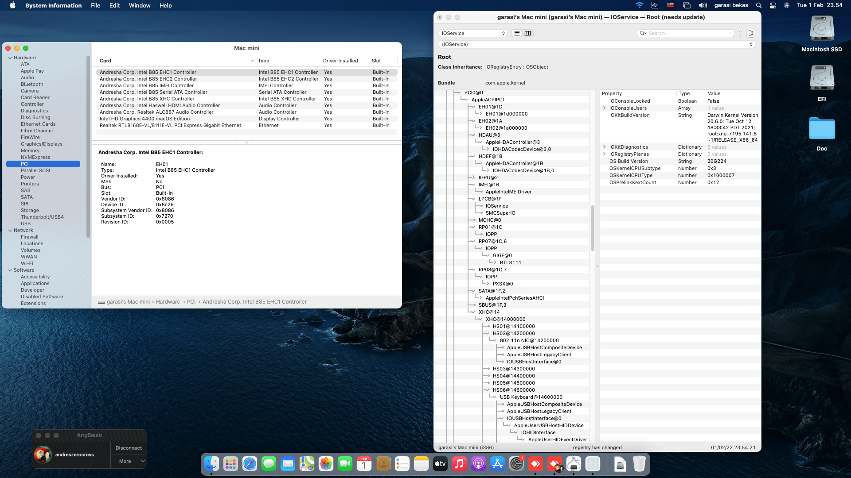Open the Window menu
The height and width of the screenshot is (478, 851).
click(x=139, y=5)
